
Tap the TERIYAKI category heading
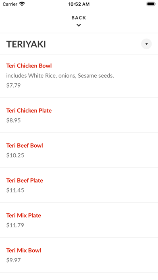[26, 44]
